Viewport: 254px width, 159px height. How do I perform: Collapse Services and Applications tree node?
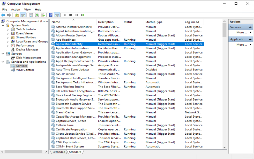[x=3, y=62]
